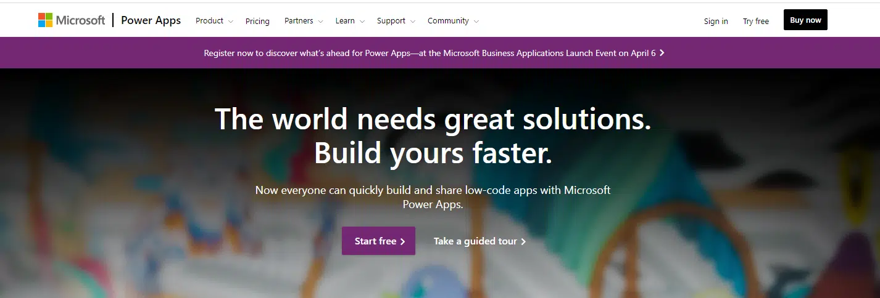Open the Register now event banner
880x298 pixels.
(434, 53)
